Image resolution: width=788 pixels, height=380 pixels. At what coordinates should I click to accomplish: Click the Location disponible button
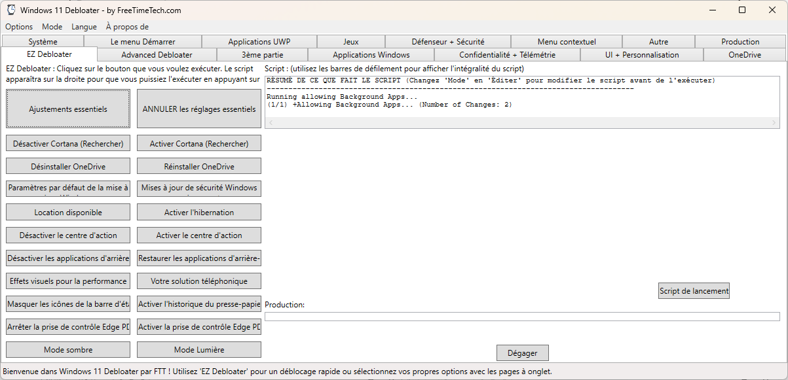[68, 212]
